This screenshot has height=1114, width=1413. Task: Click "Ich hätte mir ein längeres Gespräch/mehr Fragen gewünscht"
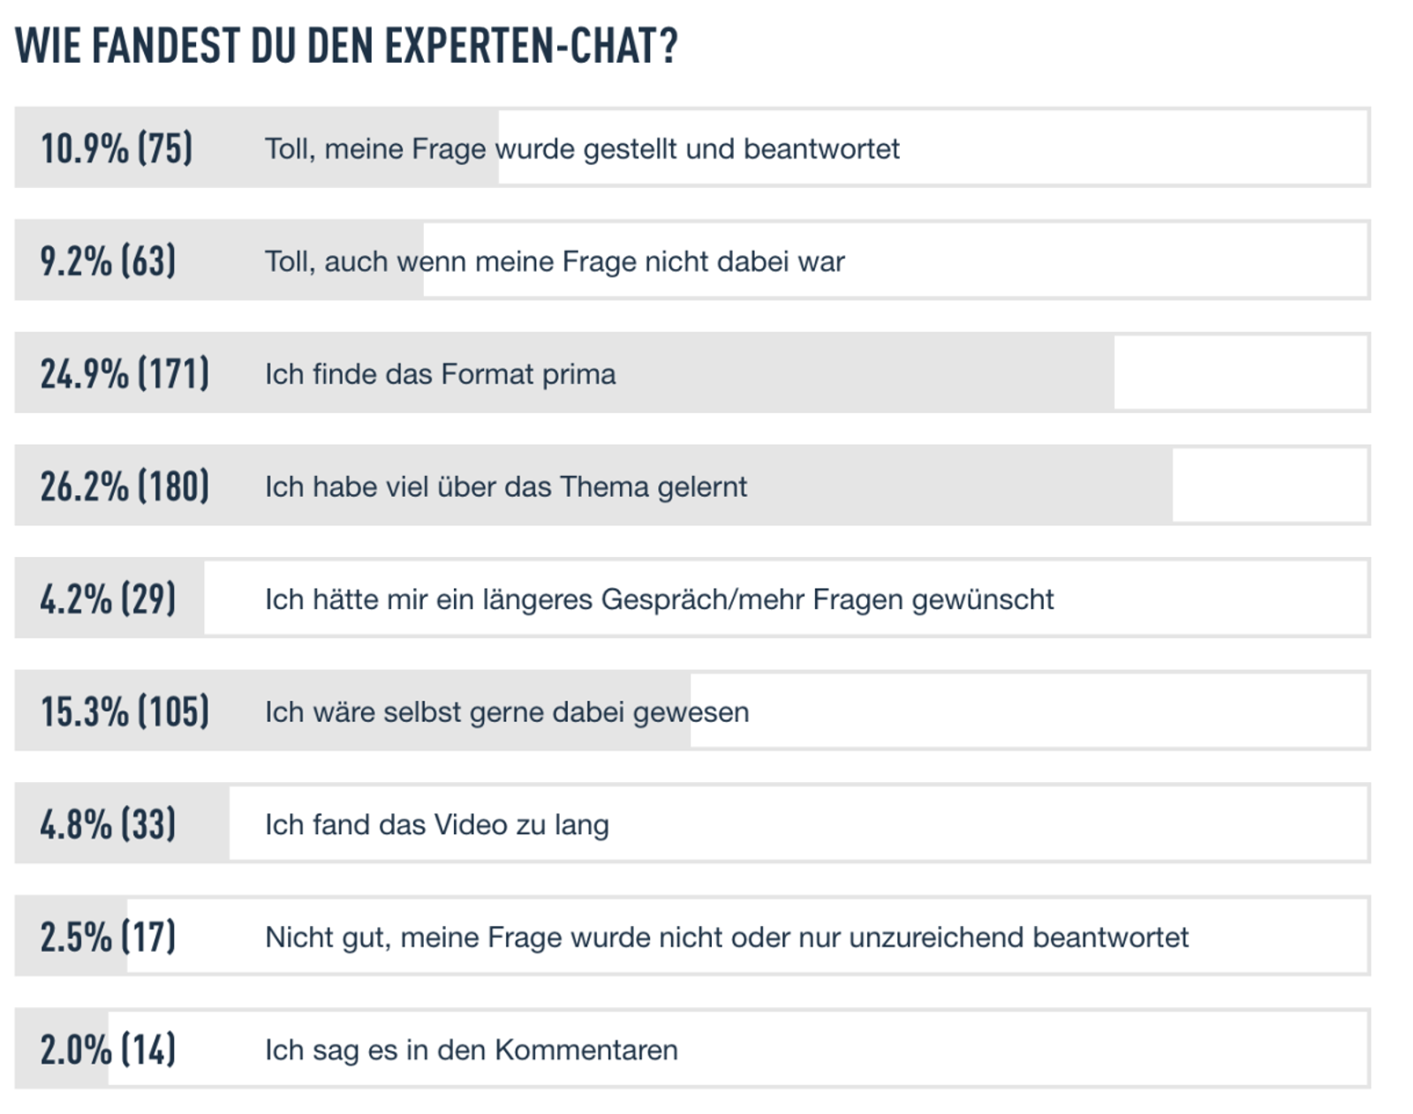[x=659, y=599]
